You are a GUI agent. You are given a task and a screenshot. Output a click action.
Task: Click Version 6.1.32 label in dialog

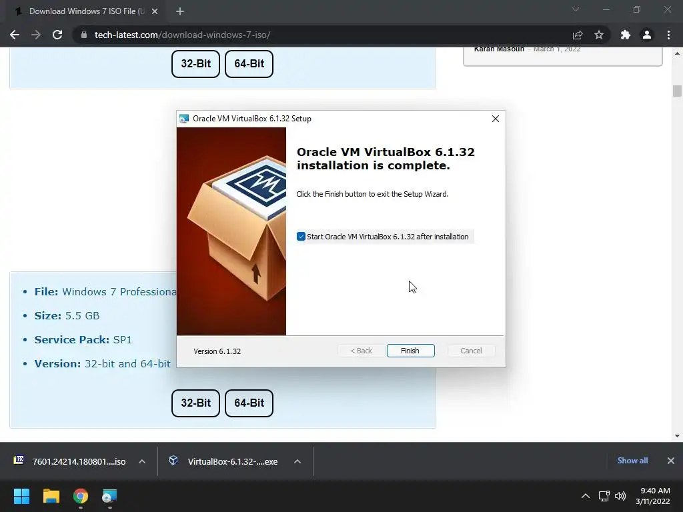point(217,351)
